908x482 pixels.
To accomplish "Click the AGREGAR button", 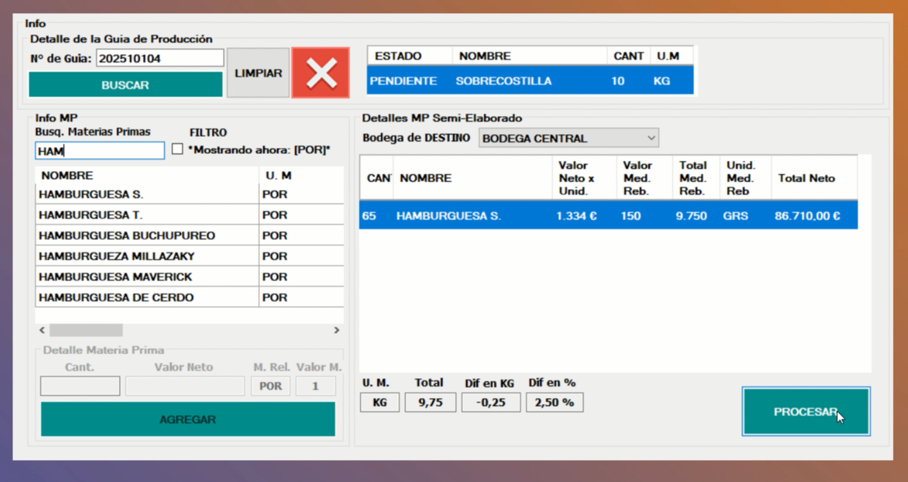I will [x=188, y=419].
